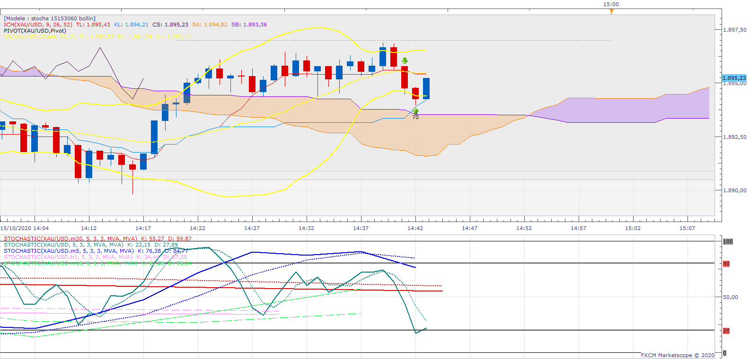Click the green up-arrow signal marker
The image size is (749, 359).
(x=415, y=111)
